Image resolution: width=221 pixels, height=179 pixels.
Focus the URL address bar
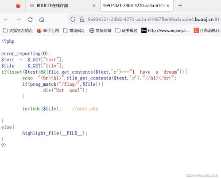tap(153, 20)
